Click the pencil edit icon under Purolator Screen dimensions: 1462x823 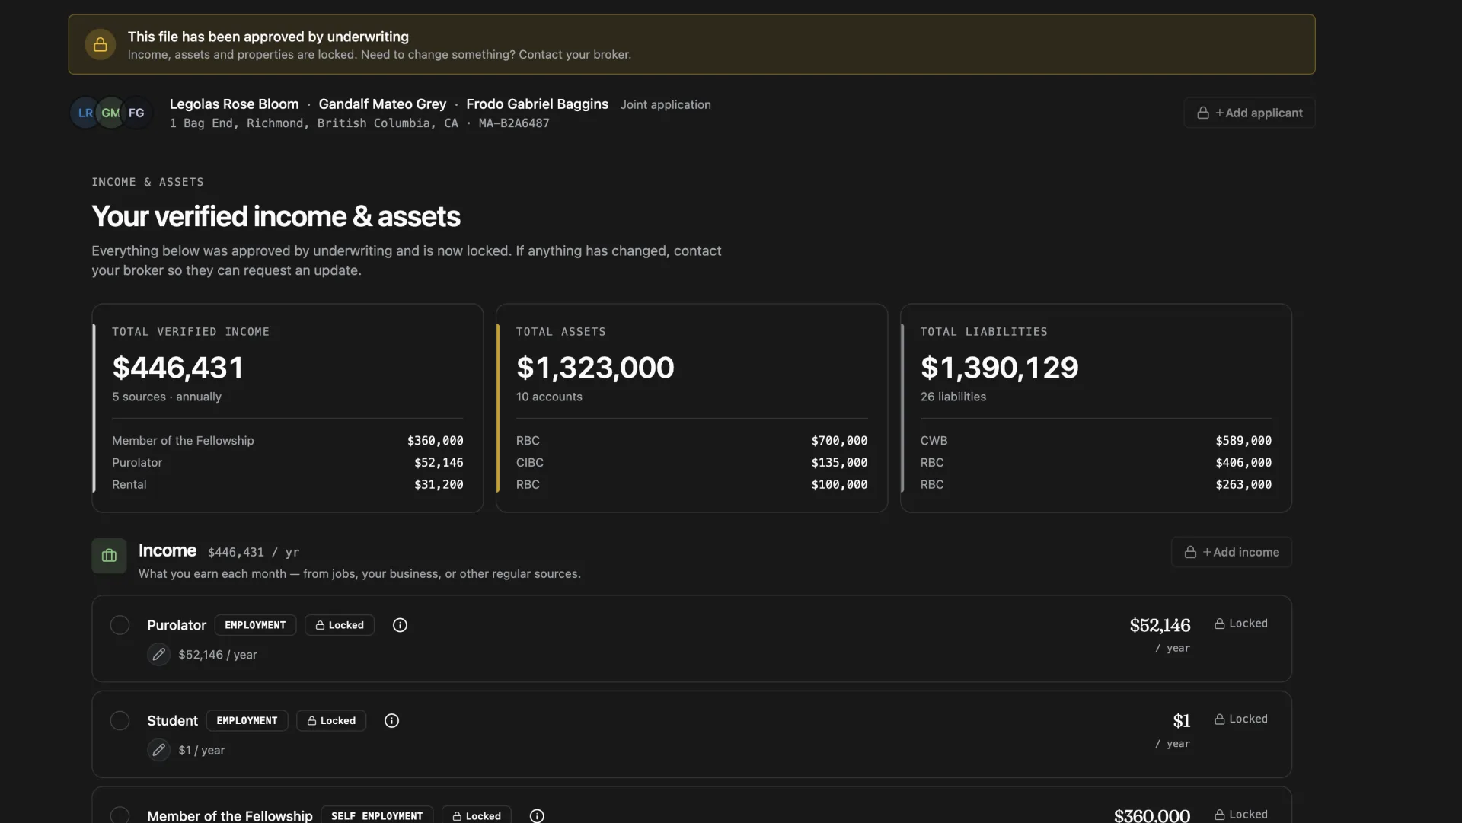pyautogui.click(x=158, y=655)
